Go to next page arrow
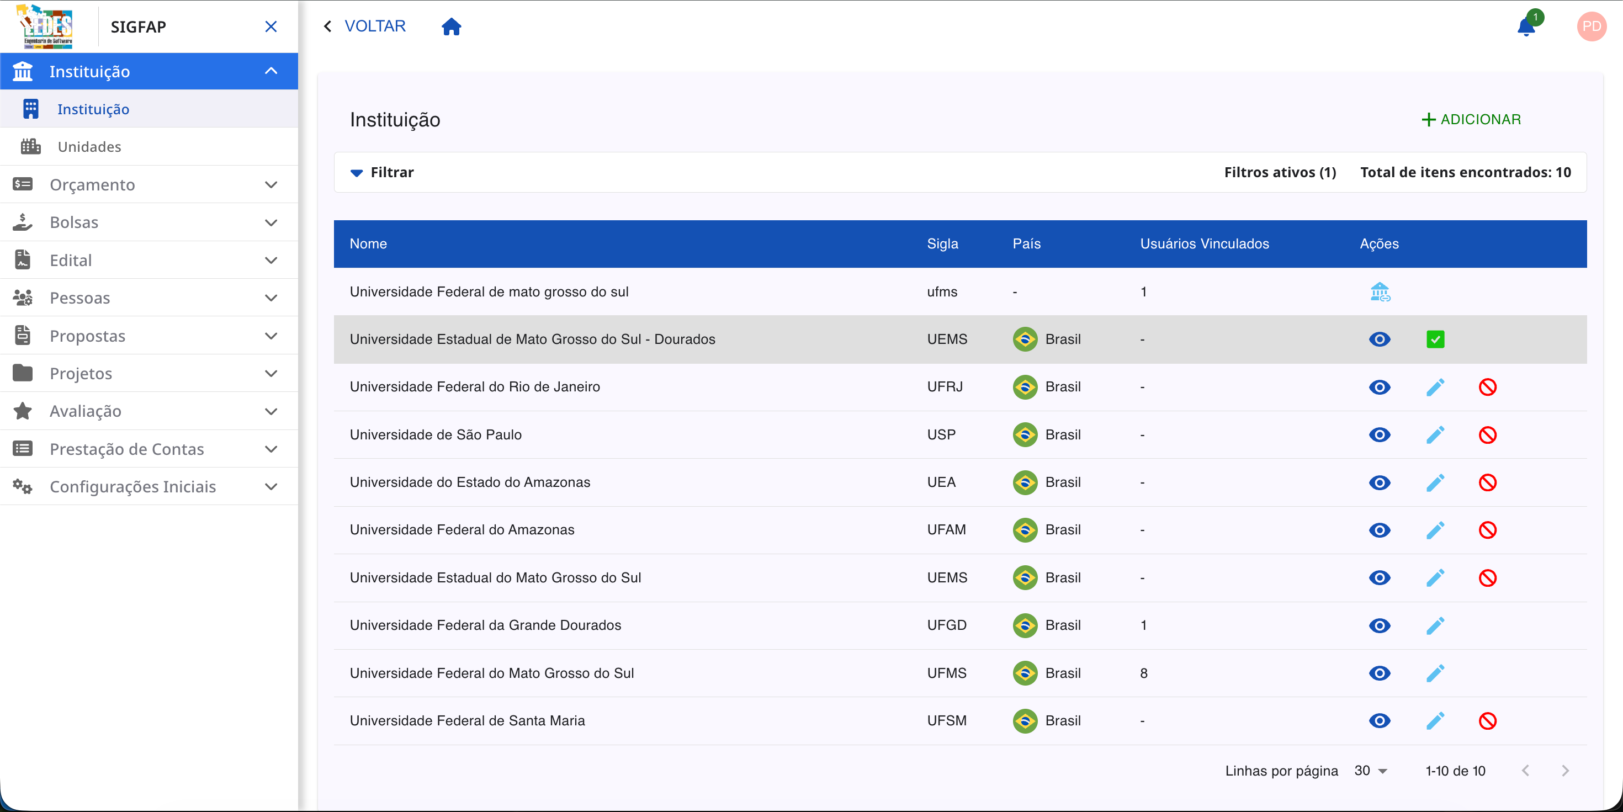The image size is (1623, 812). point(1565,771)
